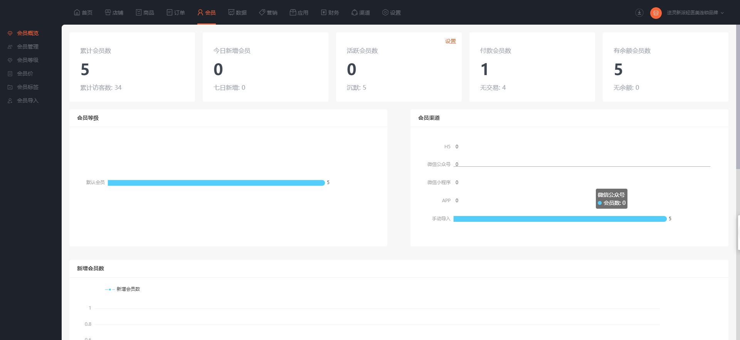Viewport: 740px width, 340px height.
Task: Click the 手动导入 blue bar in 会员渠道 chart
Action: 560,219
